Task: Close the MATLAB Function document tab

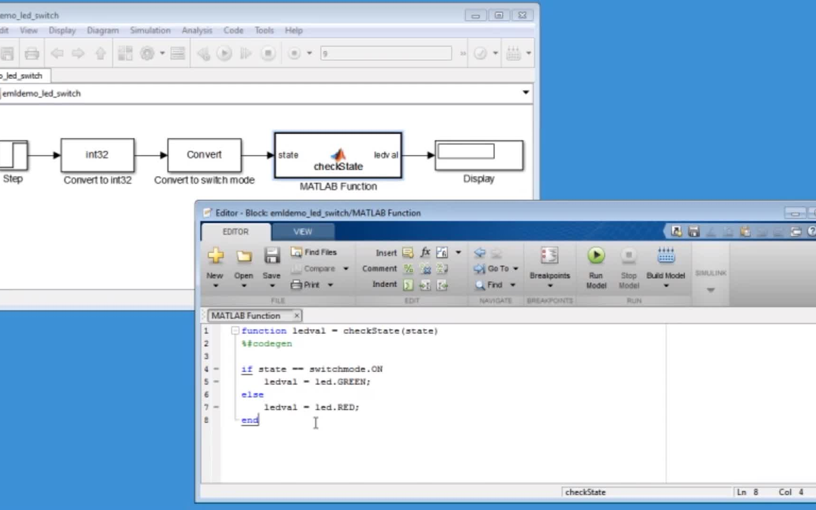Action: click(x=297, y=315)
